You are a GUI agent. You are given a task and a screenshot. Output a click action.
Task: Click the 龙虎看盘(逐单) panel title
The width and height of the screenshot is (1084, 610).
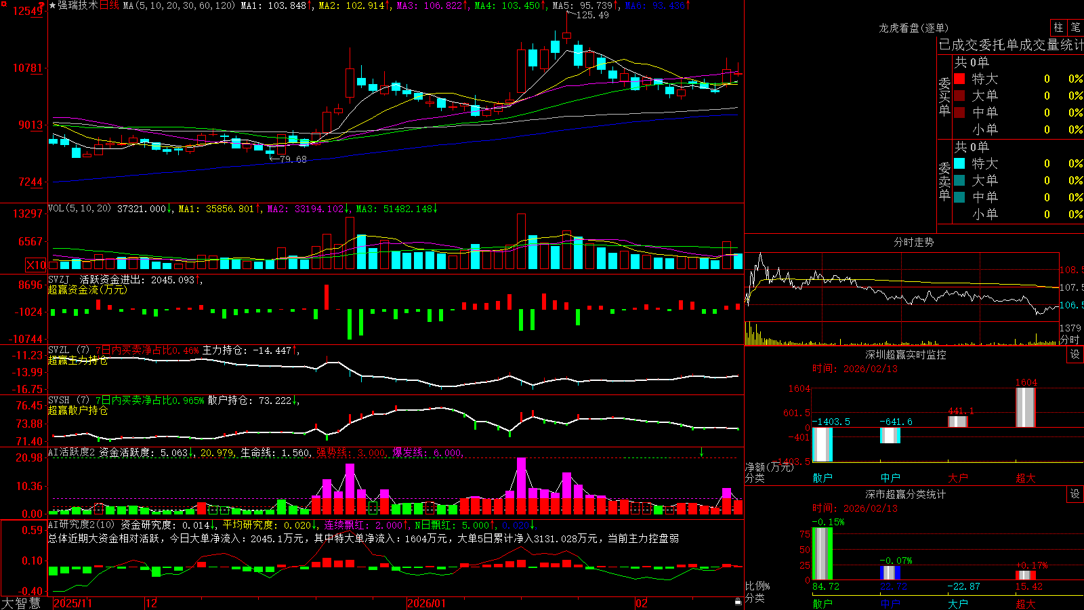click(914, 28)
